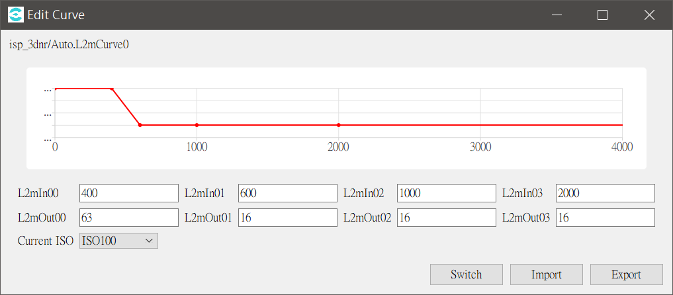Screen dimensions: 673x295
Task: Click the 4000 axis label
Action: point(622,147)
